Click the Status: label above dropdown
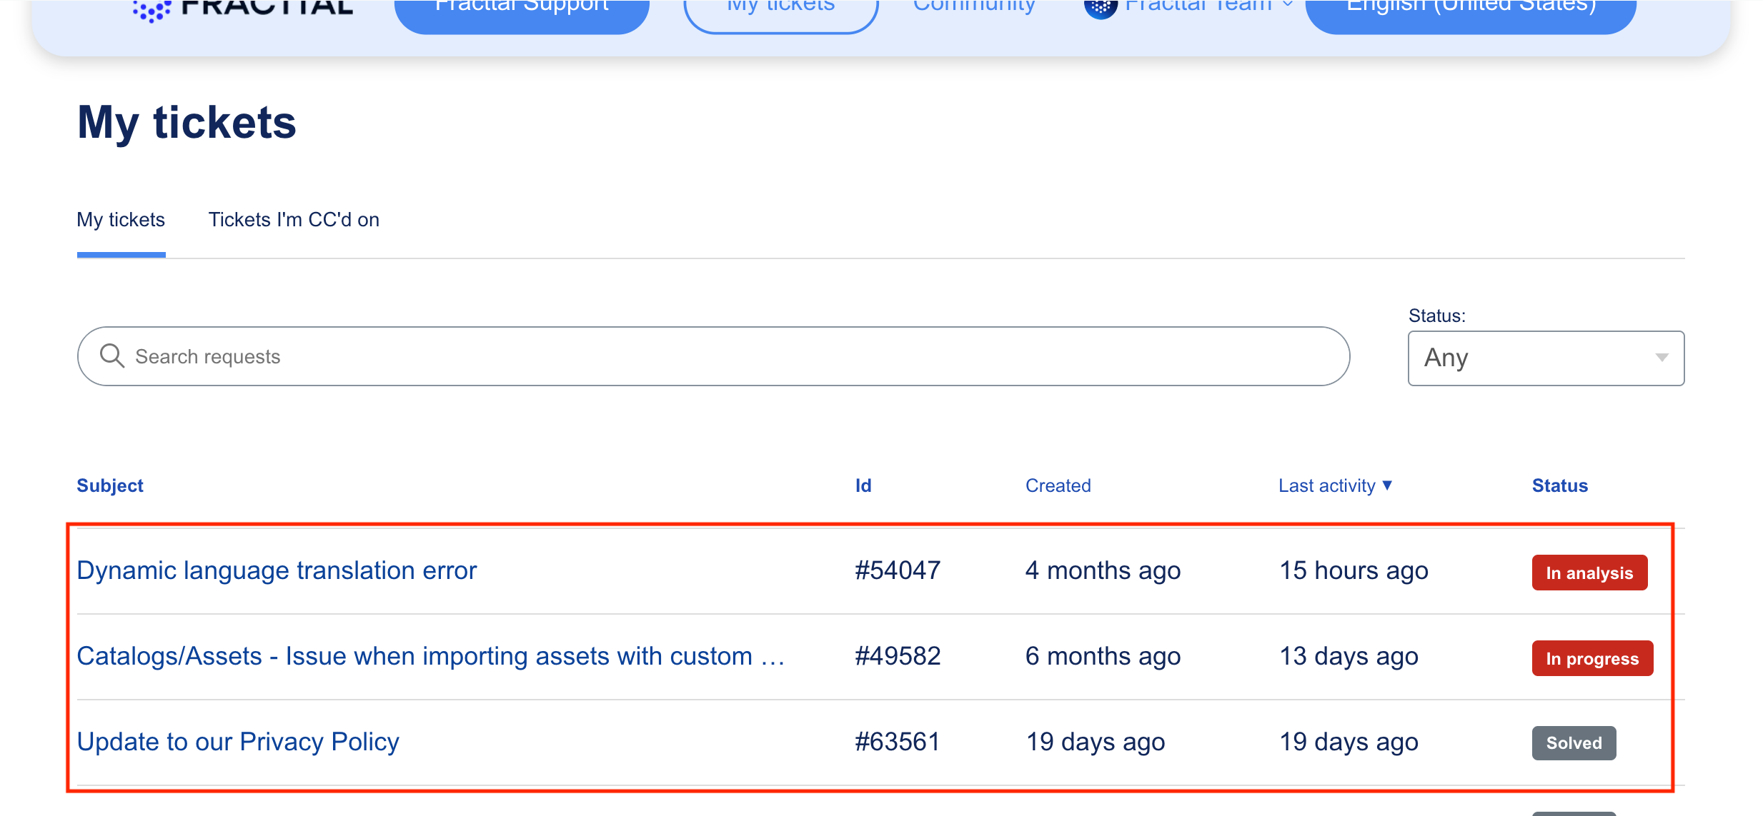This screenshot has height=816, width=1763. (x=1436, y=316)
